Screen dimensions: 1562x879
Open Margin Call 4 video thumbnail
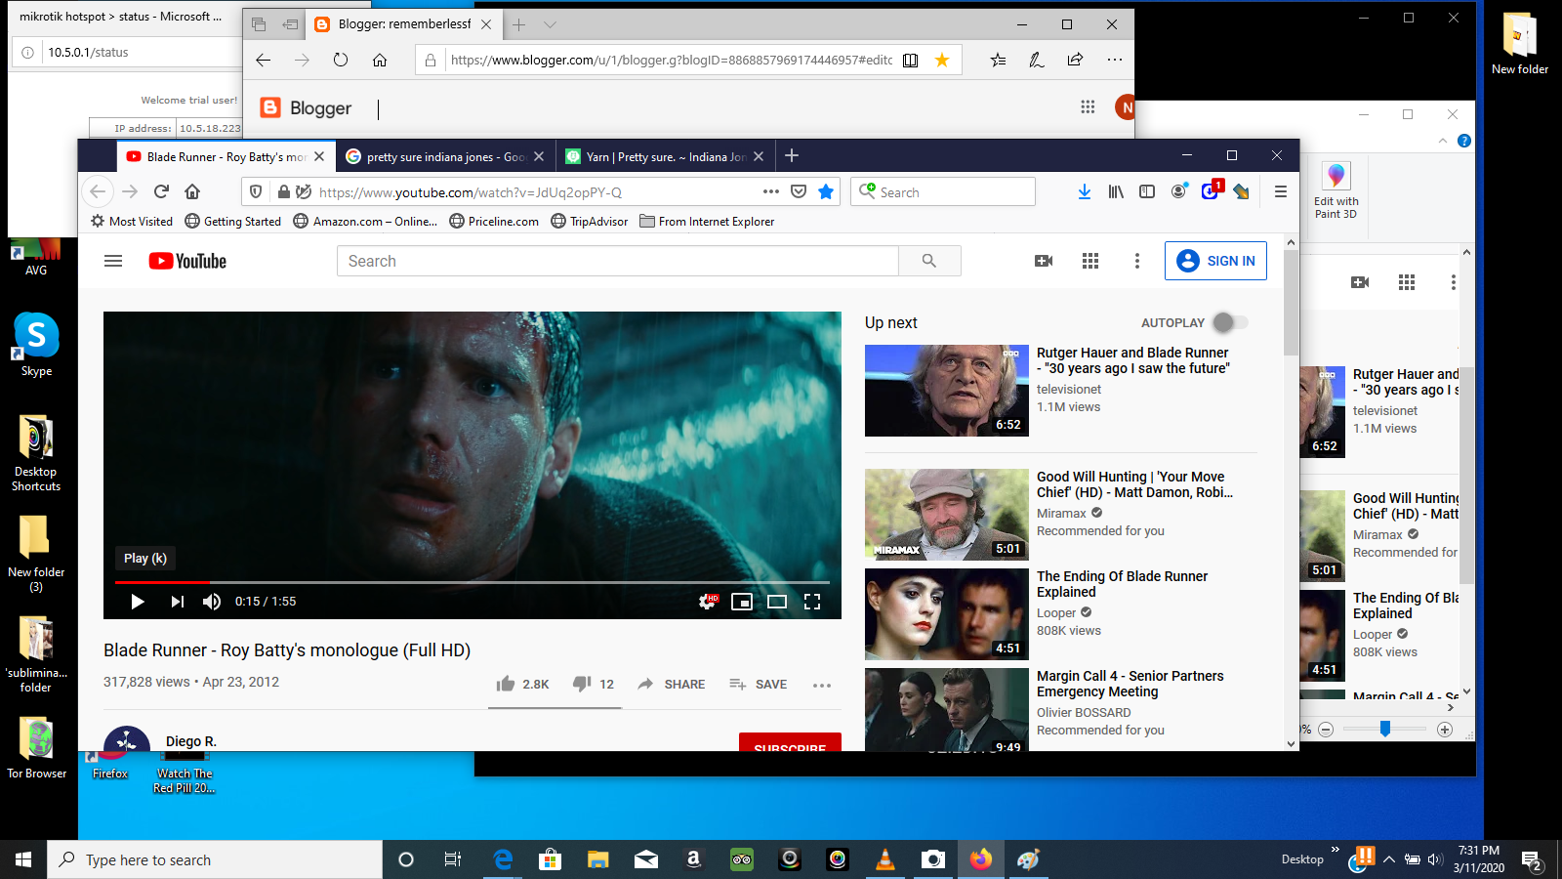947,709
